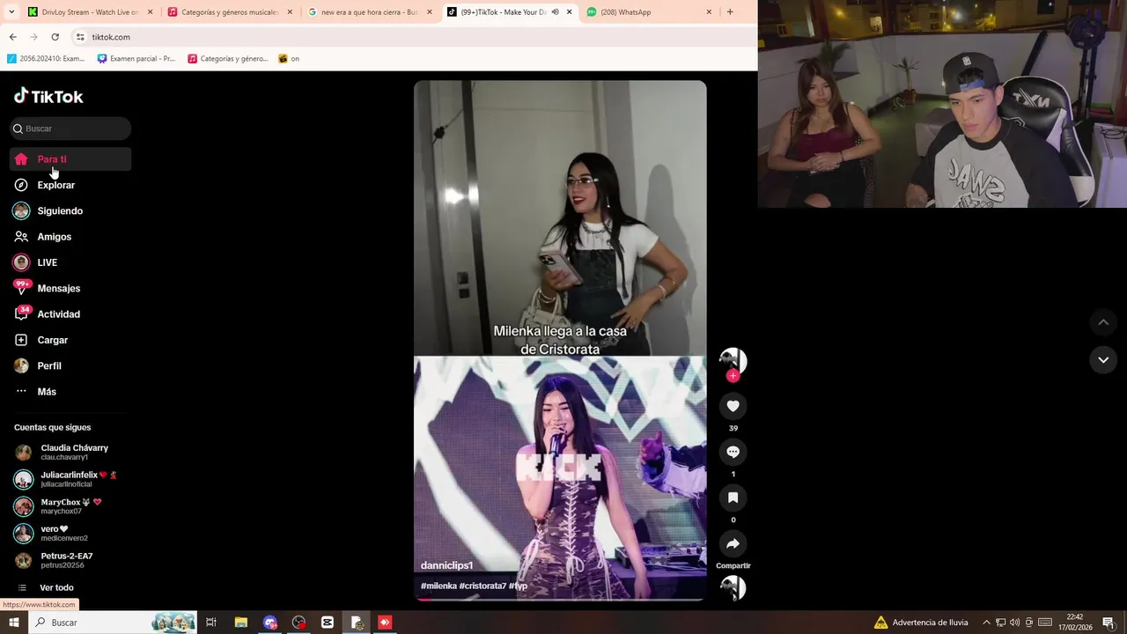The width and height of the screenshot is (1127, 634).
Task: Open OBS Studio from taskbar
Action: 298,623
